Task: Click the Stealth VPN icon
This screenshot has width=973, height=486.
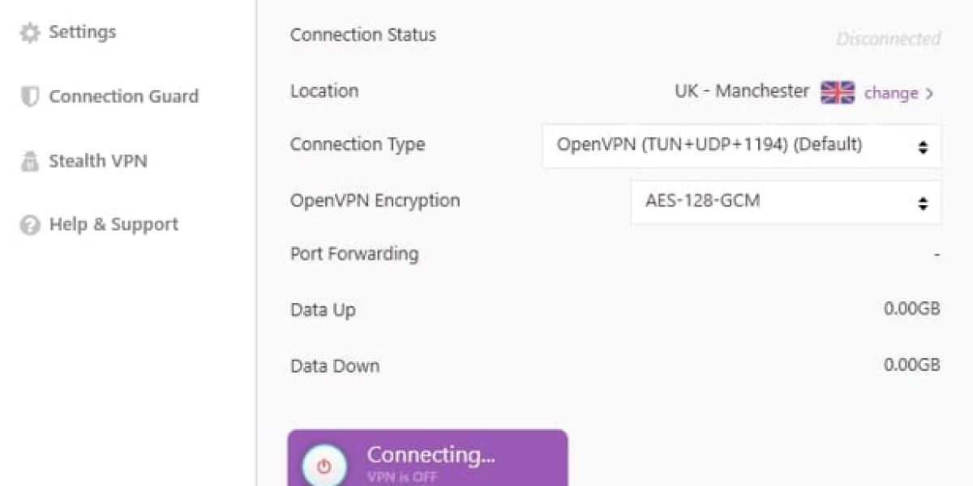Action: pos(29,161)
